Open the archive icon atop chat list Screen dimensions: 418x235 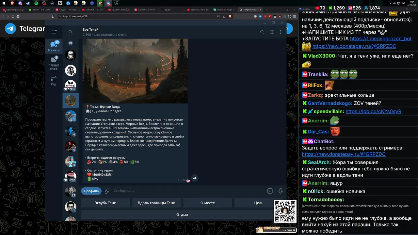(71, 43)
